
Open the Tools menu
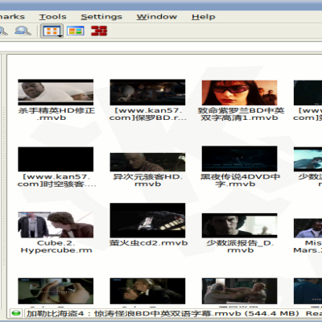tap(52, 17)
